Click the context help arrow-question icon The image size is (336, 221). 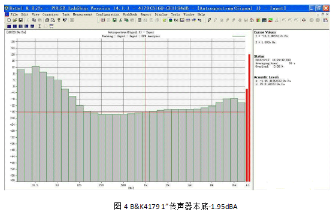point(65,20)
